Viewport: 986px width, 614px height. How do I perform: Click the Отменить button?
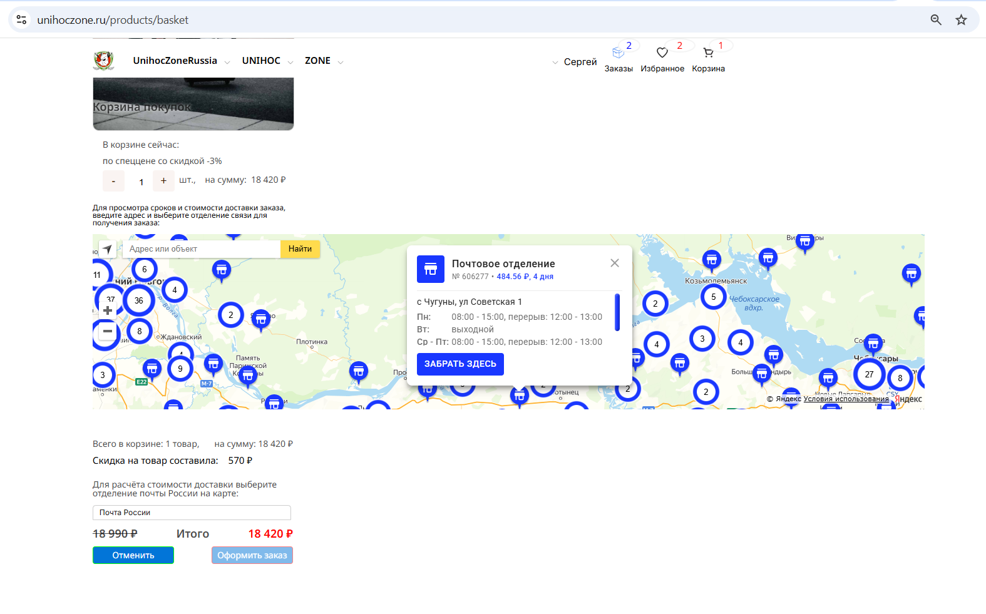click(133, 555)
